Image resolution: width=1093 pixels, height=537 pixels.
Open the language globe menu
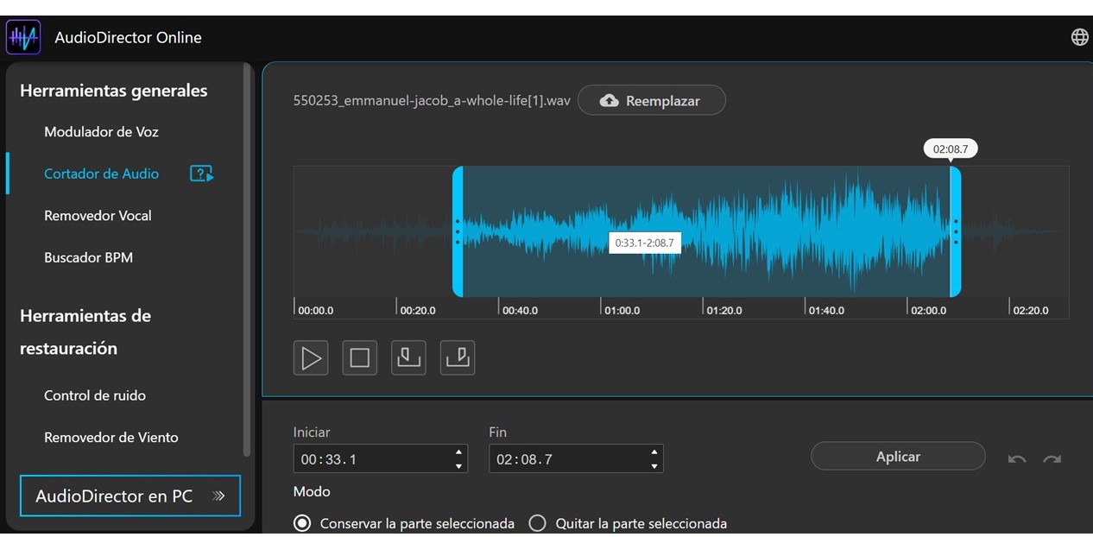pos(1079,37)
